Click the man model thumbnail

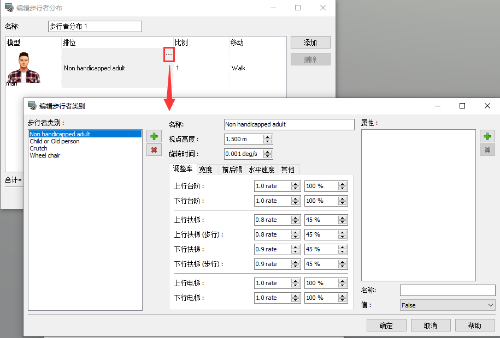24,68
